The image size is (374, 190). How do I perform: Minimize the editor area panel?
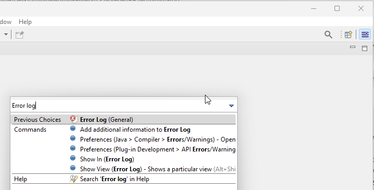353,47
